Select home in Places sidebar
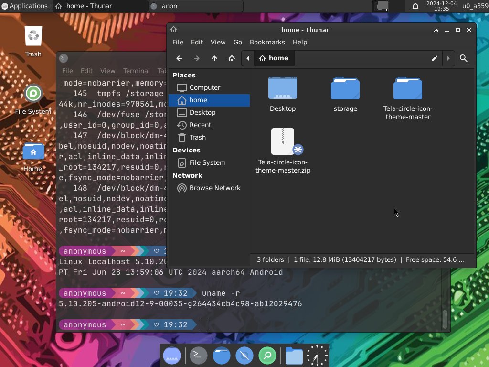The width and height of the screenshot is (489, 367). (x=209, y=100)
